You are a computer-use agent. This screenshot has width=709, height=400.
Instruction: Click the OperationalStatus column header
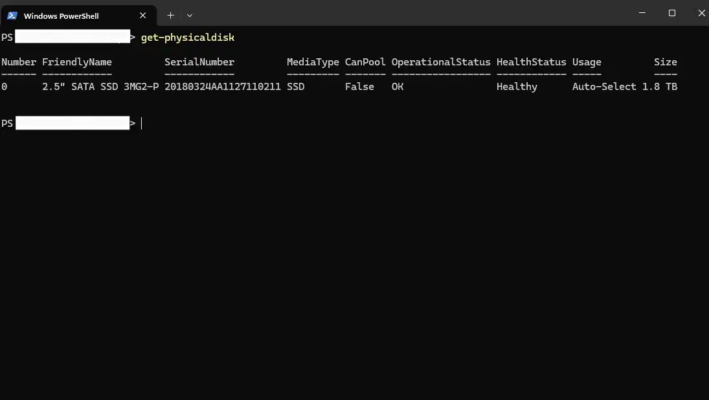441,62
